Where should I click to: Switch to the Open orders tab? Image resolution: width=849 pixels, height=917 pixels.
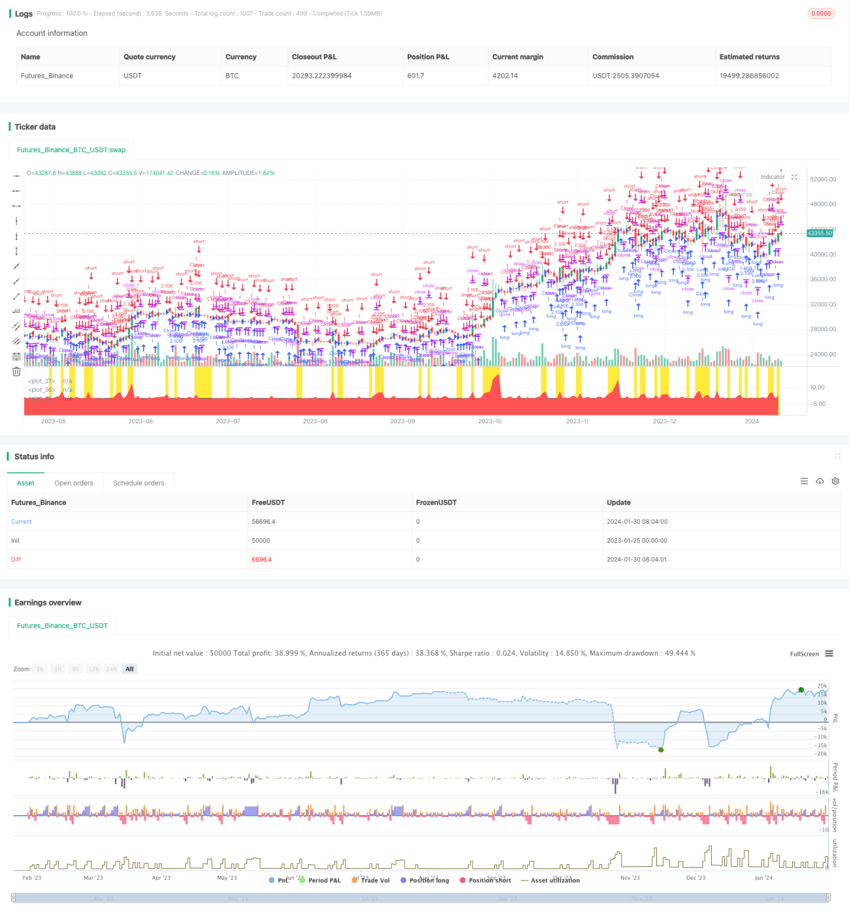tap(74, 483)
